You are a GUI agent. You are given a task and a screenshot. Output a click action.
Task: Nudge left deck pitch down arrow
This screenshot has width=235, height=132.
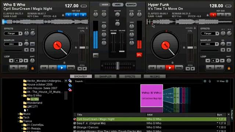point(80,69)
